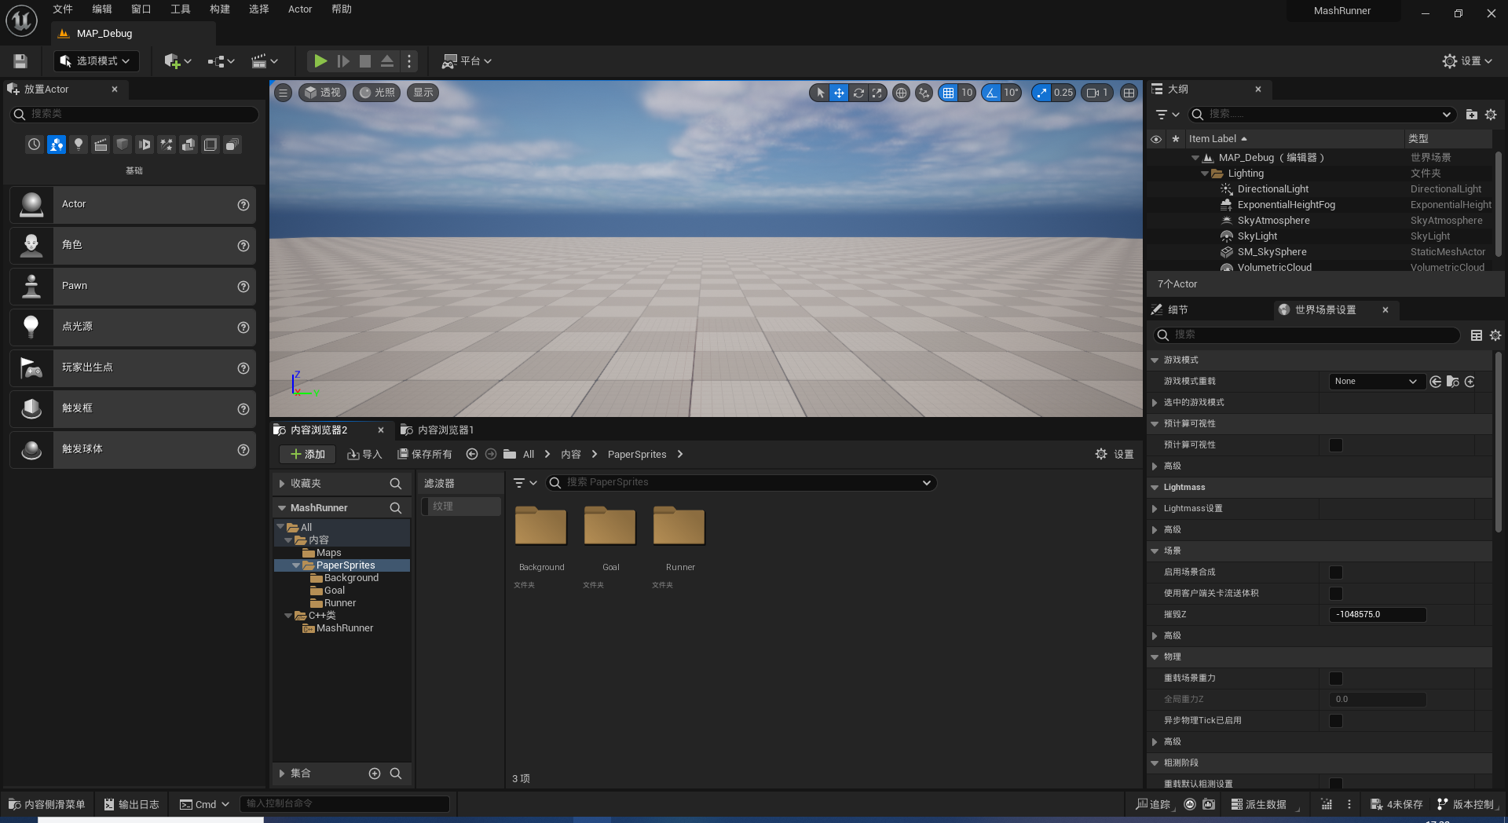Open the Cmd console type dropdown
This screenshot has width=1508, height=823.
(204, 804)
